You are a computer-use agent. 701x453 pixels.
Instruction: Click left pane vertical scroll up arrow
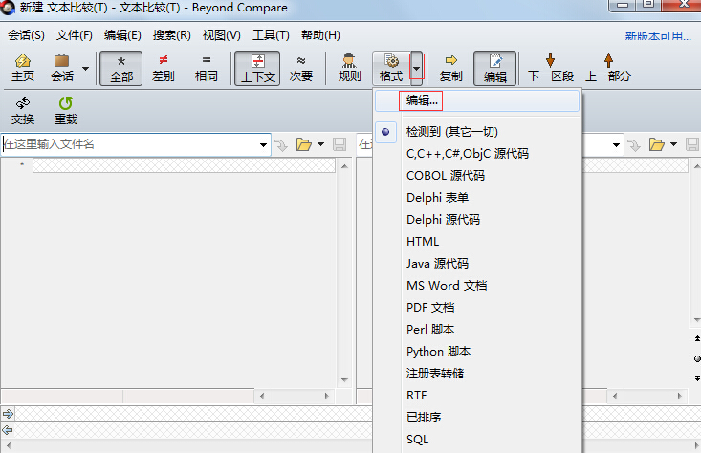(x=344, y=166)
